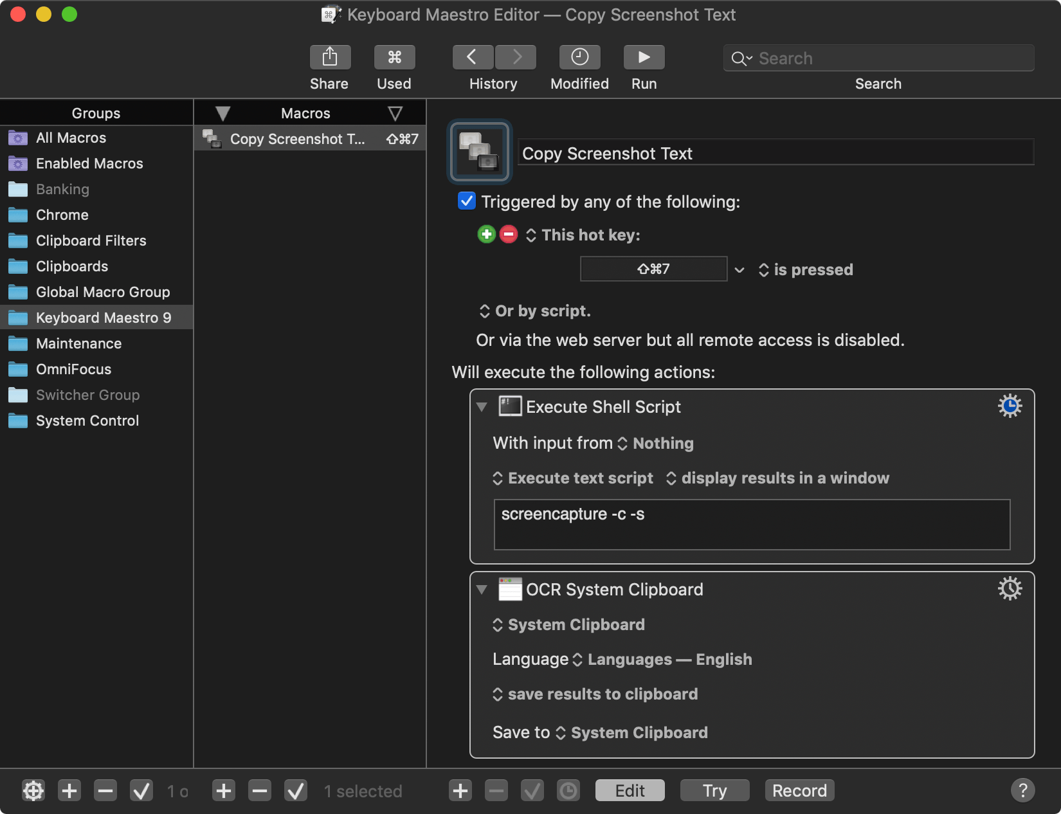Collapse the OCR System Clipboard action
The height and width of the screenshot is (814, 1061).
click(x=482, y=590)
